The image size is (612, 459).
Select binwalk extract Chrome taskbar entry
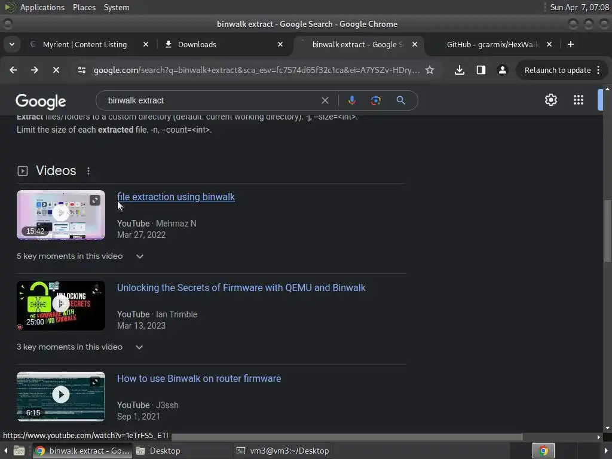point(82,451)
